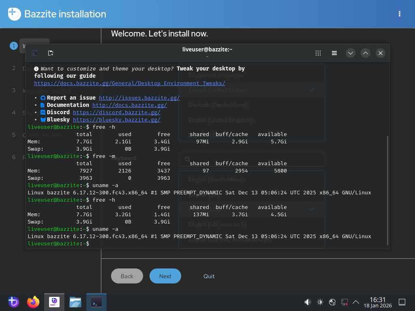This screenshot has width=415, height=311.
Task: Click the terminal scrollbar
Action: pos(388,190)
